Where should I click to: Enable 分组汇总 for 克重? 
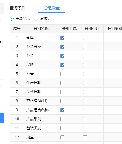(x=62, y=137)
